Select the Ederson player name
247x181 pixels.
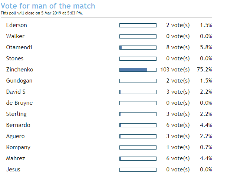[17, 25]
